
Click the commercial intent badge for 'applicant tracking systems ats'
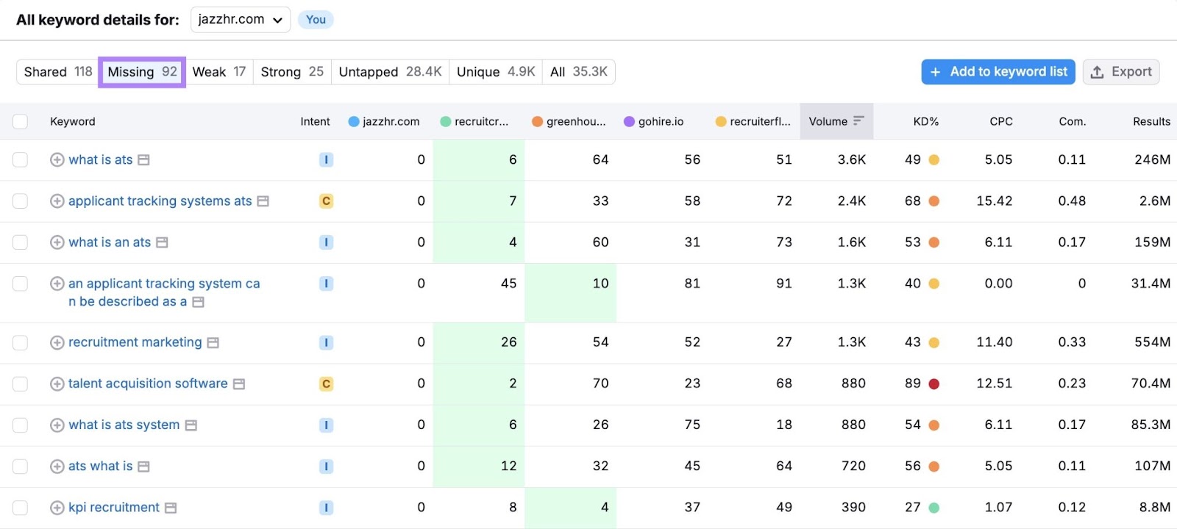(x=326, y=201)
